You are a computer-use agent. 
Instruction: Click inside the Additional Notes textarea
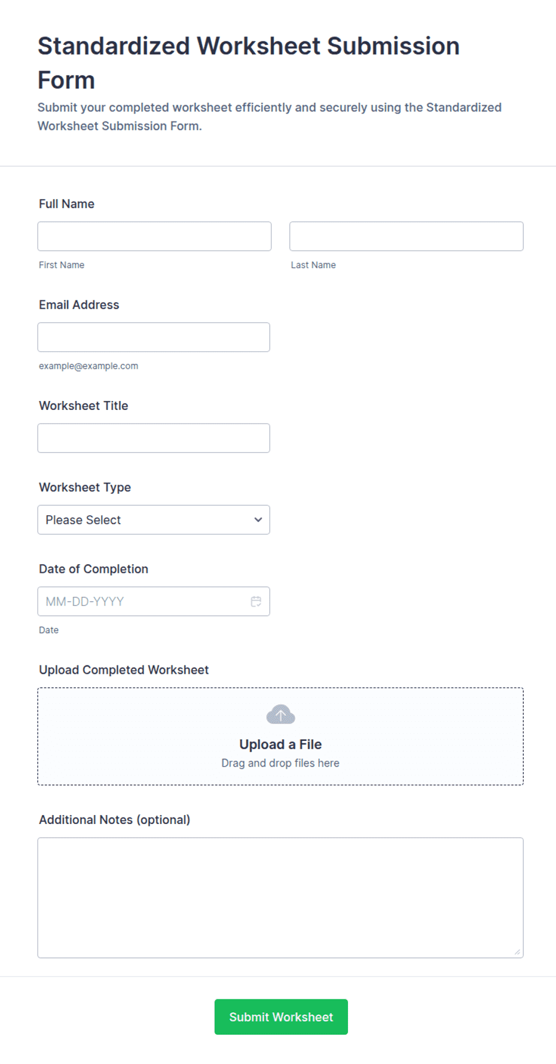coord(280,898)
